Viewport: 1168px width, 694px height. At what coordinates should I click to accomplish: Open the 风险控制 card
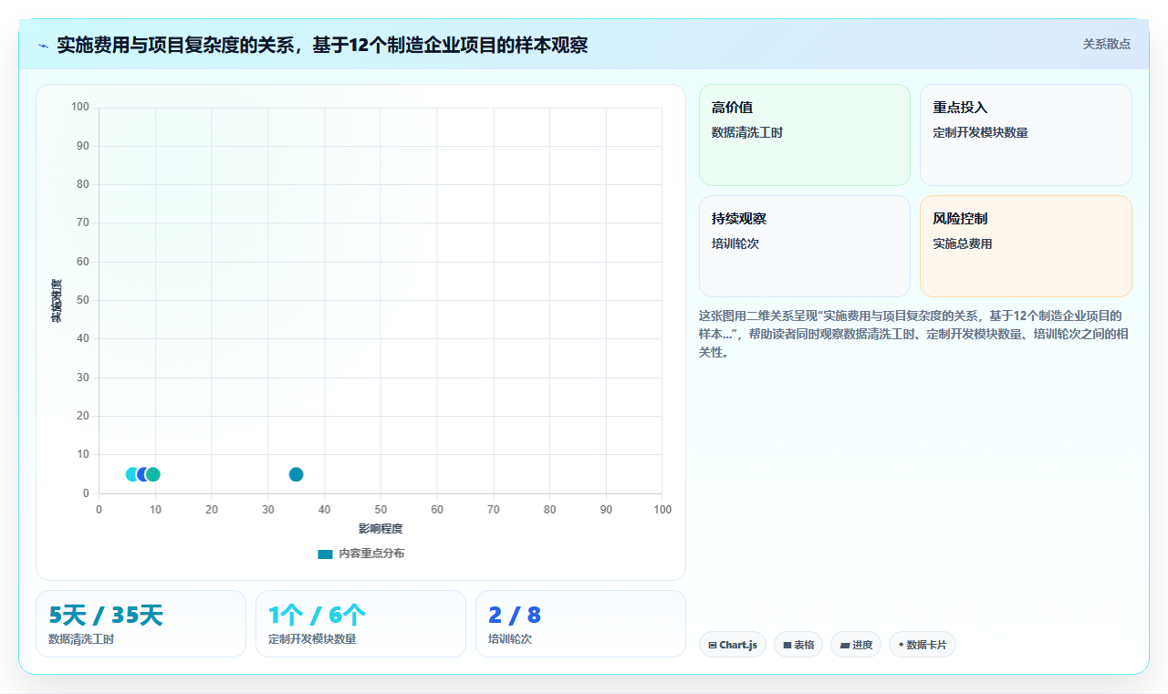tap(1026, 246)
